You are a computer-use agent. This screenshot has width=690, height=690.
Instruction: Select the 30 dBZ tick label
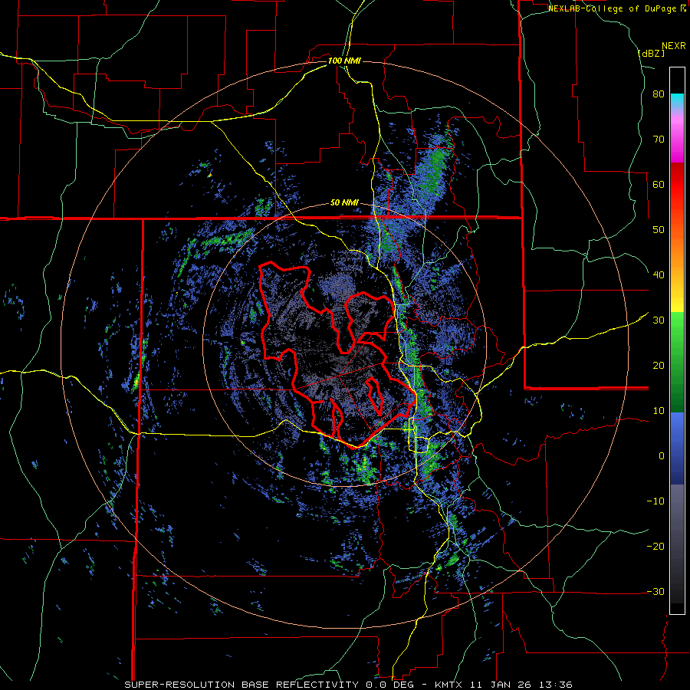pos(659,320)
